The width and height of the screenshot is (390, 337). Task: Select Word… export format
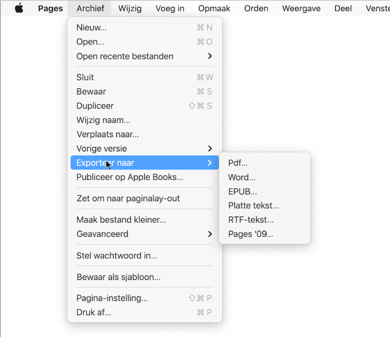point(242,177)
